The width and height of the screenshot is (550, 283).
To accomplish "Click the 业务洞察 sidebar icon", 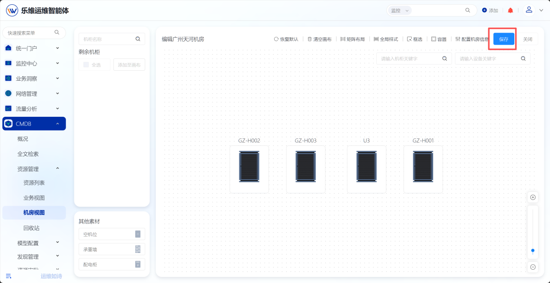I will click(8, 79).
